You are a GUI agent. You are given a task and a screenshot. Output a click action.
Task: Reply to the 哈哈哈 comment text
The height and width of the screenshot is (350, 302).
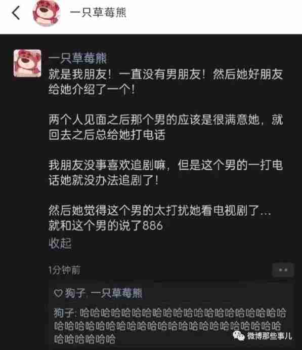coord(170,326)
